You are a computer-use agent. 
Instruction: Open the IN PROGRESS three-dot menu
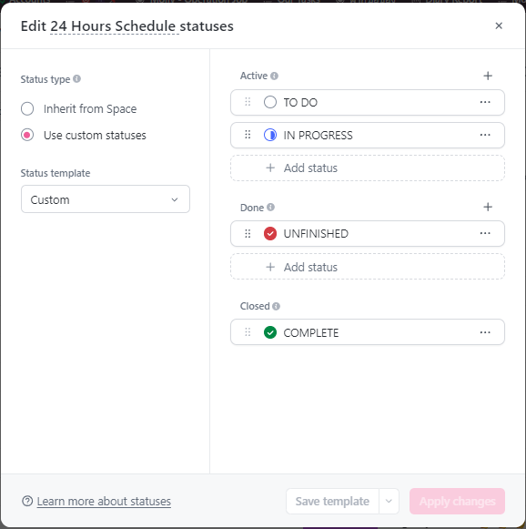pos(485,135)
